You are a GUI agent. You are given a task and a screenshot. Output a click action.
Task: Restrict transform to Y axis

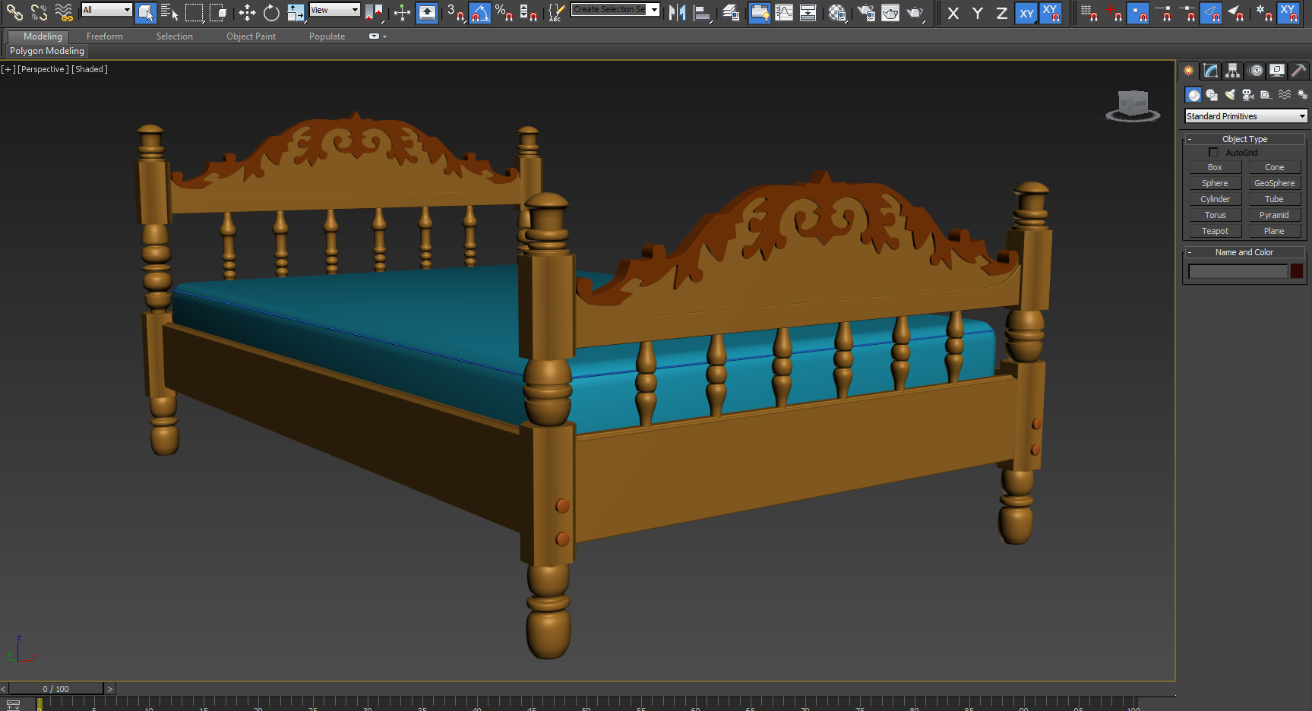coord(978,13)
